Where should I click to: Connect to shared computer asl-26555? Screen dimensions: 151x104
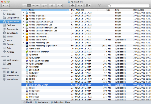tap(11, 72)
